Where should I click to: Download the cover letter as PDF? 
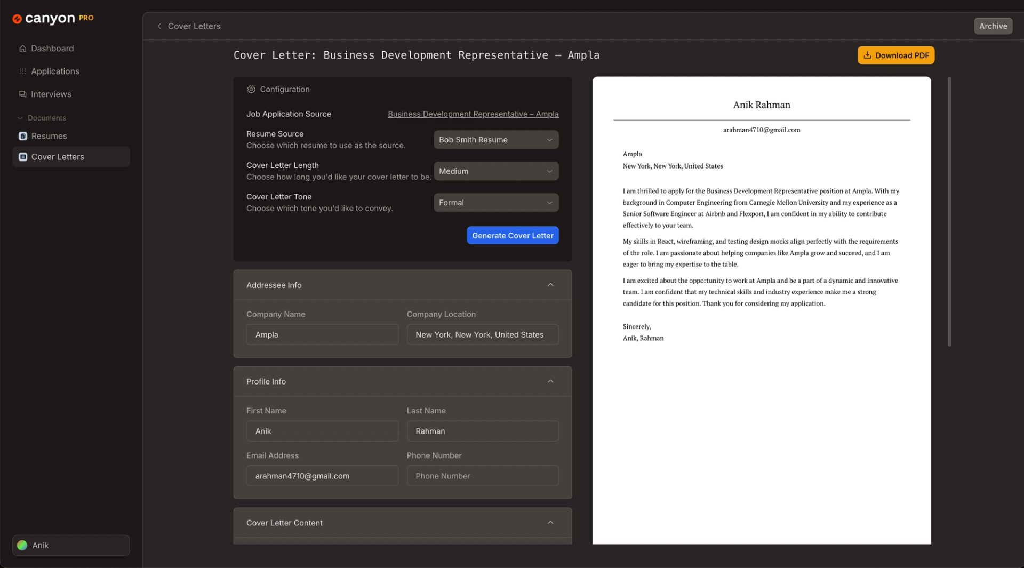[896, 55]
